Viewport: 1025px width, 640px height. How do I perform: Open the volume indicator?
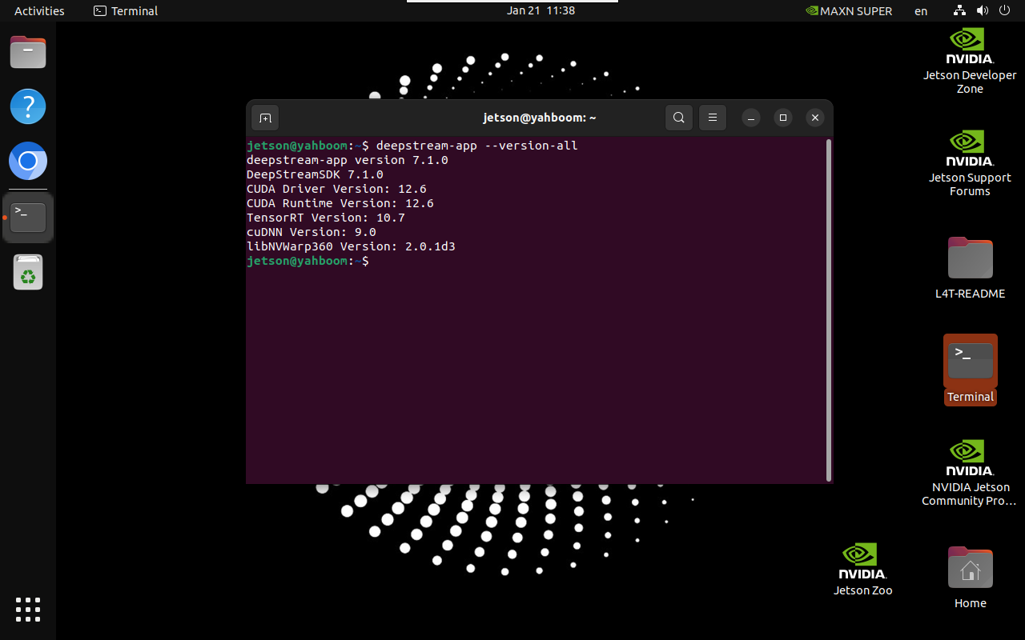(983, 11)
